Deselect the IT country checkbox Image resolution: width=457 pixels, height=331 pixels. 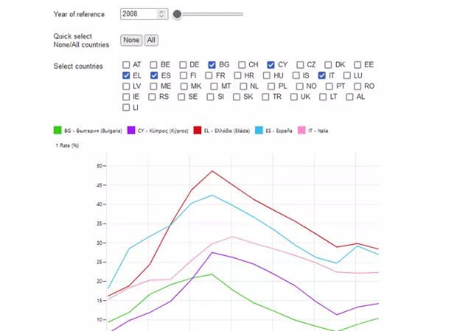click(x=322, y=75)
